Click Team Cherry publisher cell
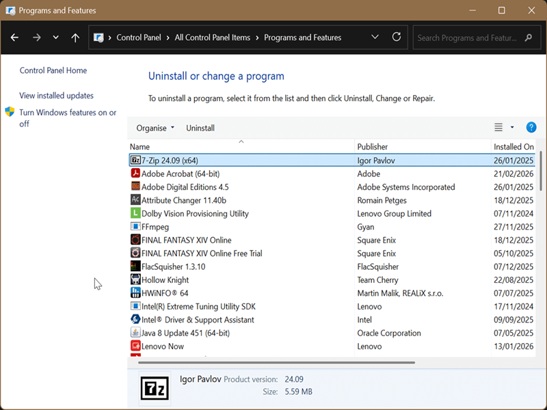Image resolution: width=547 pixels, height=410 pixels. [x=377, y=279]
